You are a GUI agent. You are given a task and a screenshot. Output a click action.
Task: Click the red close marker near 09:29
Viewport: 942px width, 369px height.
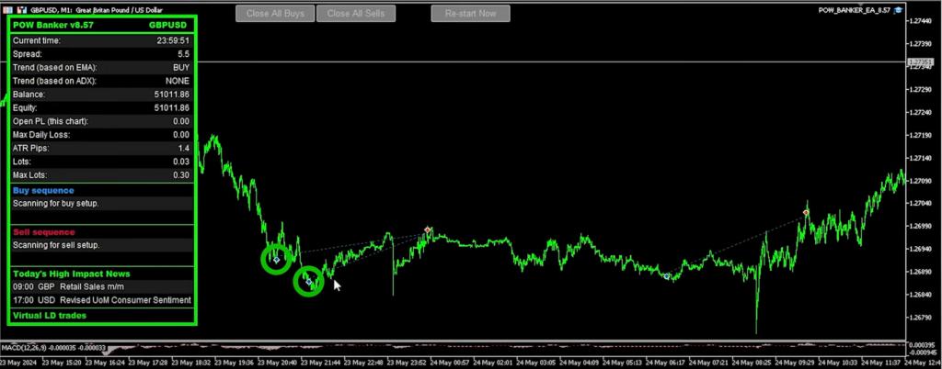pos(806,213)
